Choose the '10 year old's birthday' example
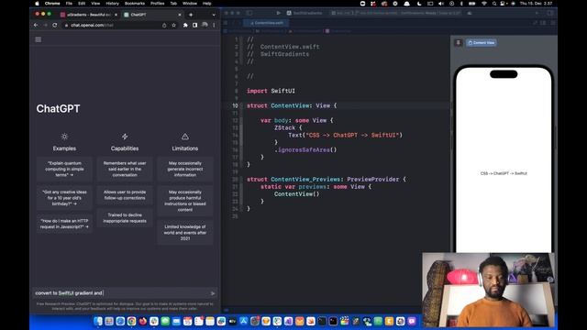This screenshot has width=587, height=330. point(64,198)
